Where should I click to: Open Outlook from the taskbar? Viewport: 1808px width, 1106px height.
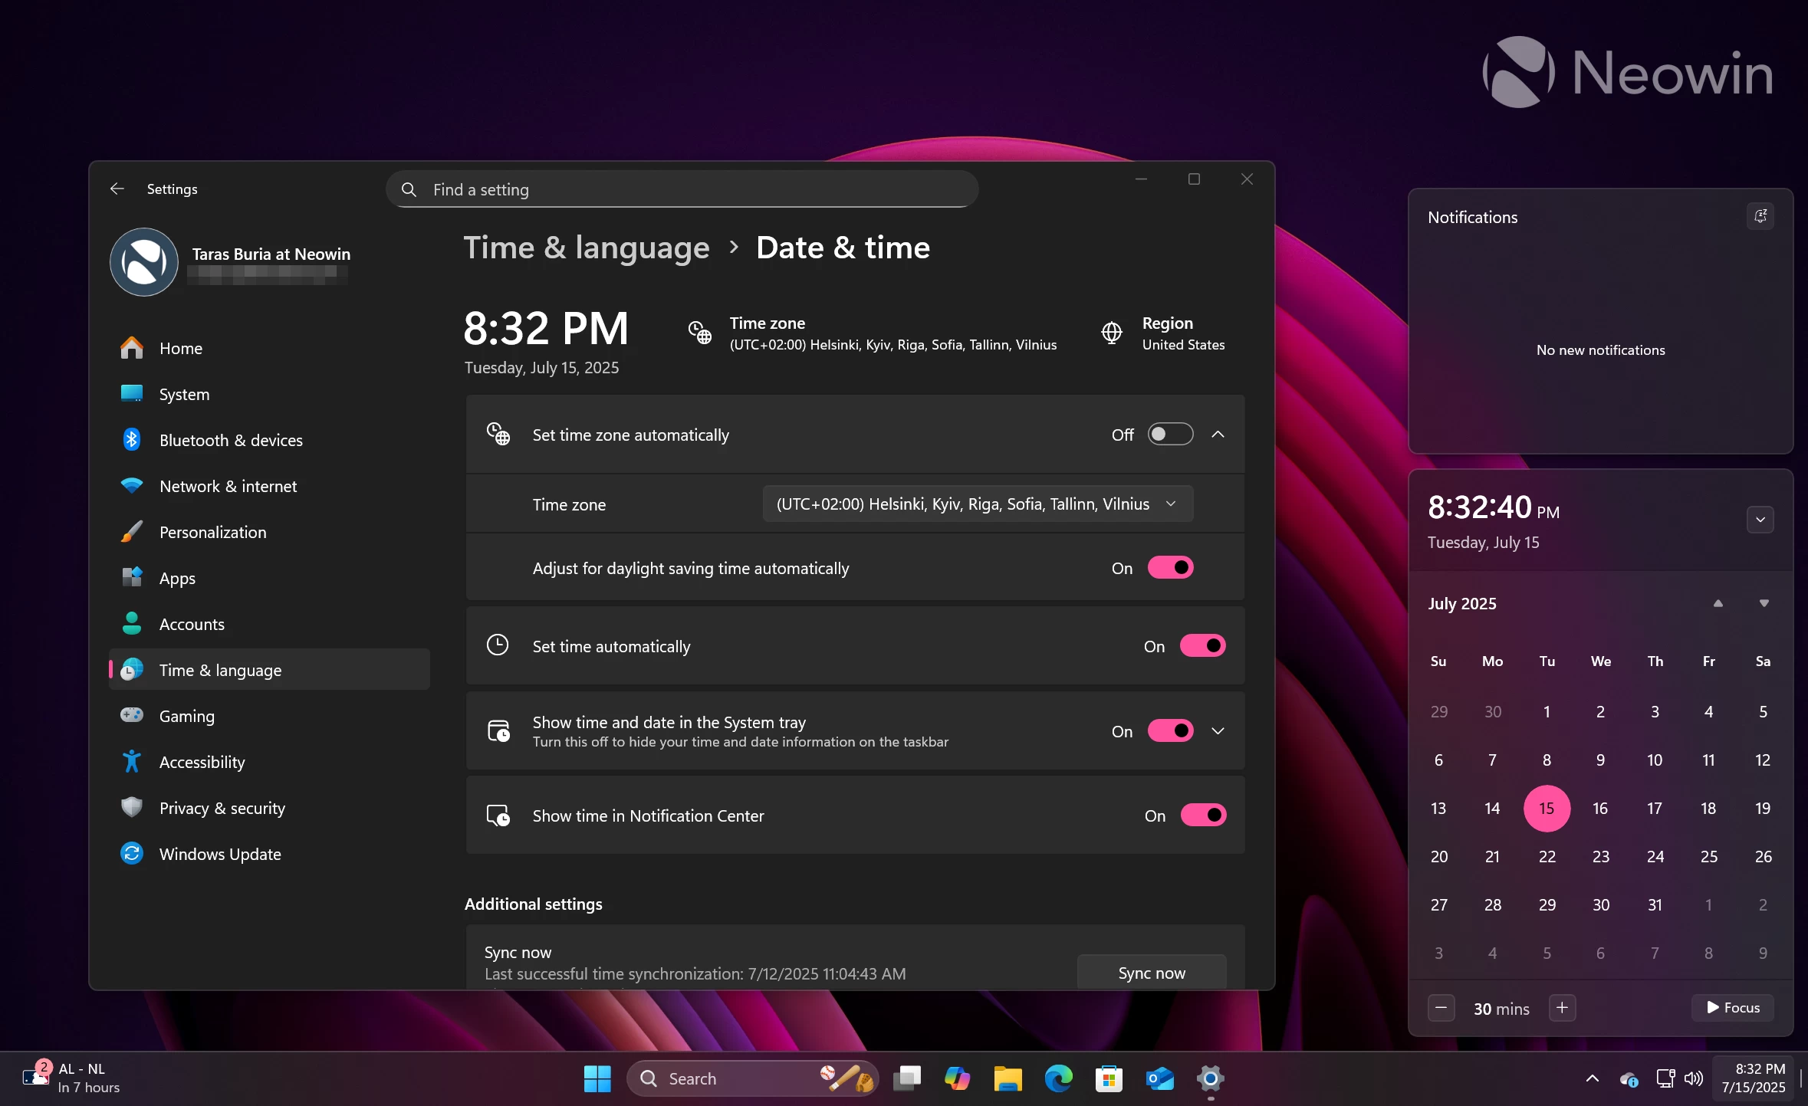(1159, 1078)
